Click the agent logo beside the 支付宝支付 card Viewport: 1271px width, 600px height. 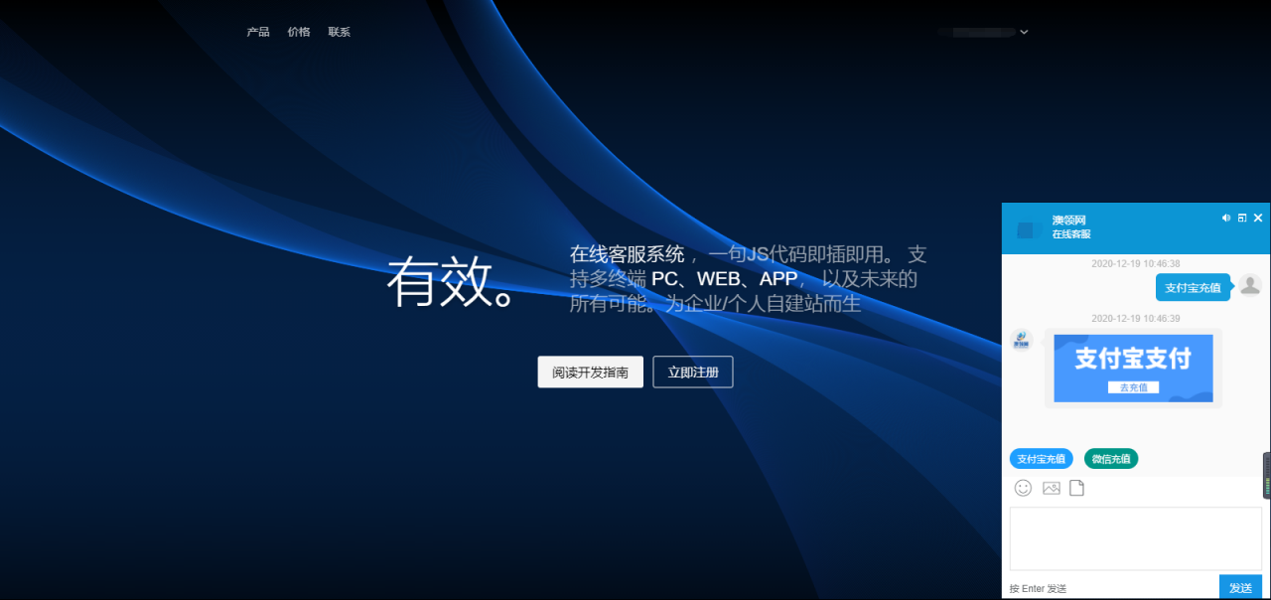pos(1021,339)
